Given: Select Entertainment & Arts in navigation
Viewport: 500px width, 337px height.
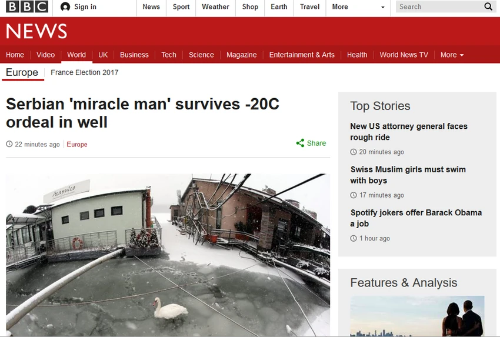Looking at the screenshot, I should point(302,55).
